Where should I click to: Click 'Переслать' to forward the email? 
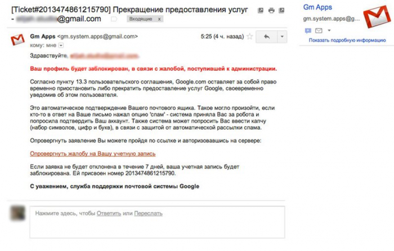(x=149, y=213)
